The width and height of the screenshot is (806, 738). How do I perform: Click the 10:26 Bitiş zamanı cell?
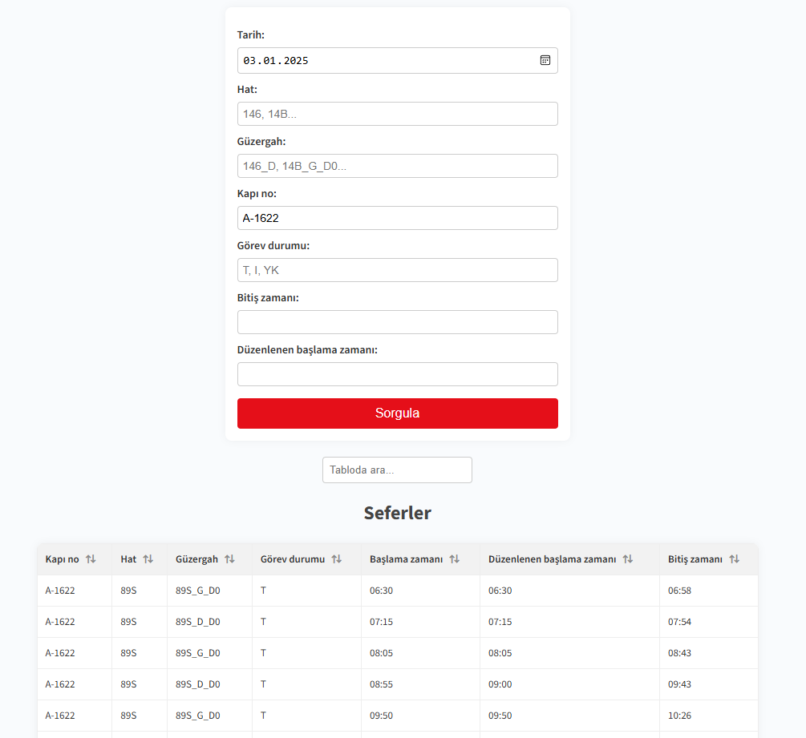(x=679, y=716)
